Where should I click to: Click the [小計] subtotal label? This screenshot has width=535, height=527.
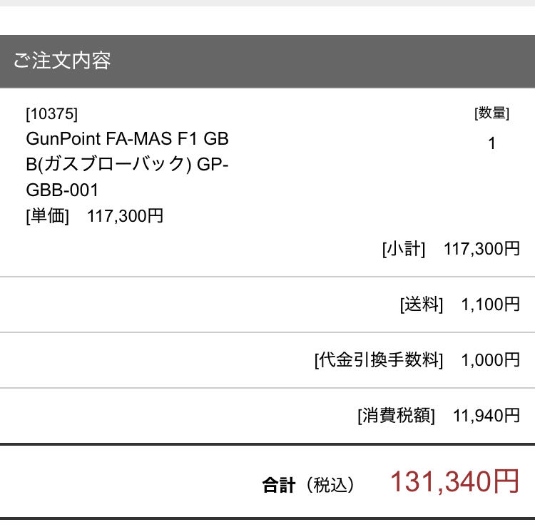(404, 249)
